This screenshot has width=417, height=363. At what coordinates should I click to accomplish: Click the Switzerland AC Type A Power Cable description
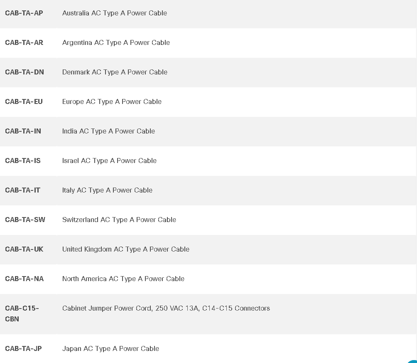pos(119,220)
